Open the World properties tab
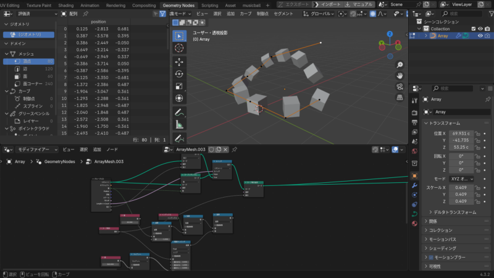Viewport: 494px width, 278px height. click(414, 151)
